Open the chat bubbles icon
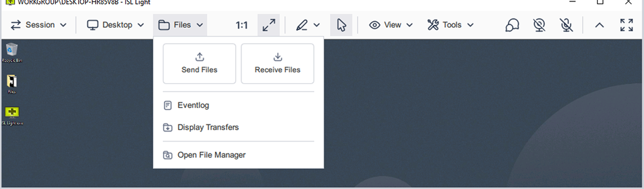Screen dimensions: 644x189 point(512,25)
